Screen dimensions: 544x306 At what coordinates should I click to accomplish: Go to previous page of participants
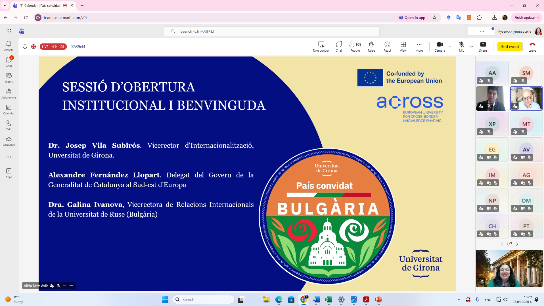pos(502,244)
